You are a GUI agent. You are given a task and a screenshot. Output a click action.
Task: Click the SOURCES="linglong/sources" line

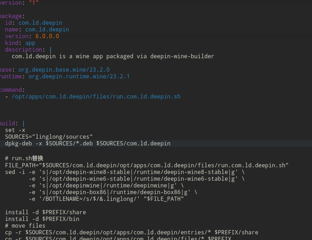click(49, 137)
